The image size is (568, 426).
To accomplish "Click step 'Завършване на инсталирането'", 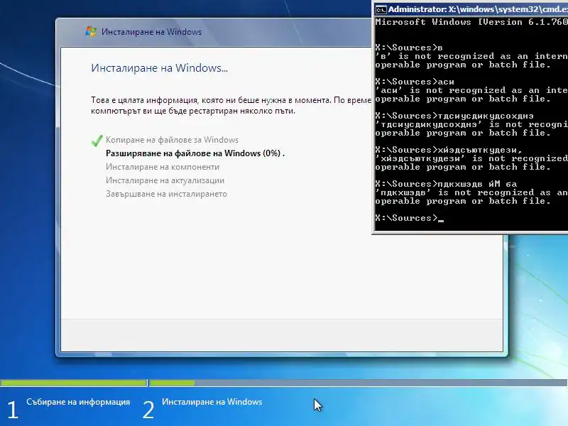I will [166, 194].
